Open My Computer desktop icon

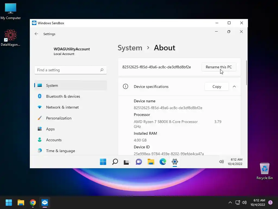pos(11,11)
